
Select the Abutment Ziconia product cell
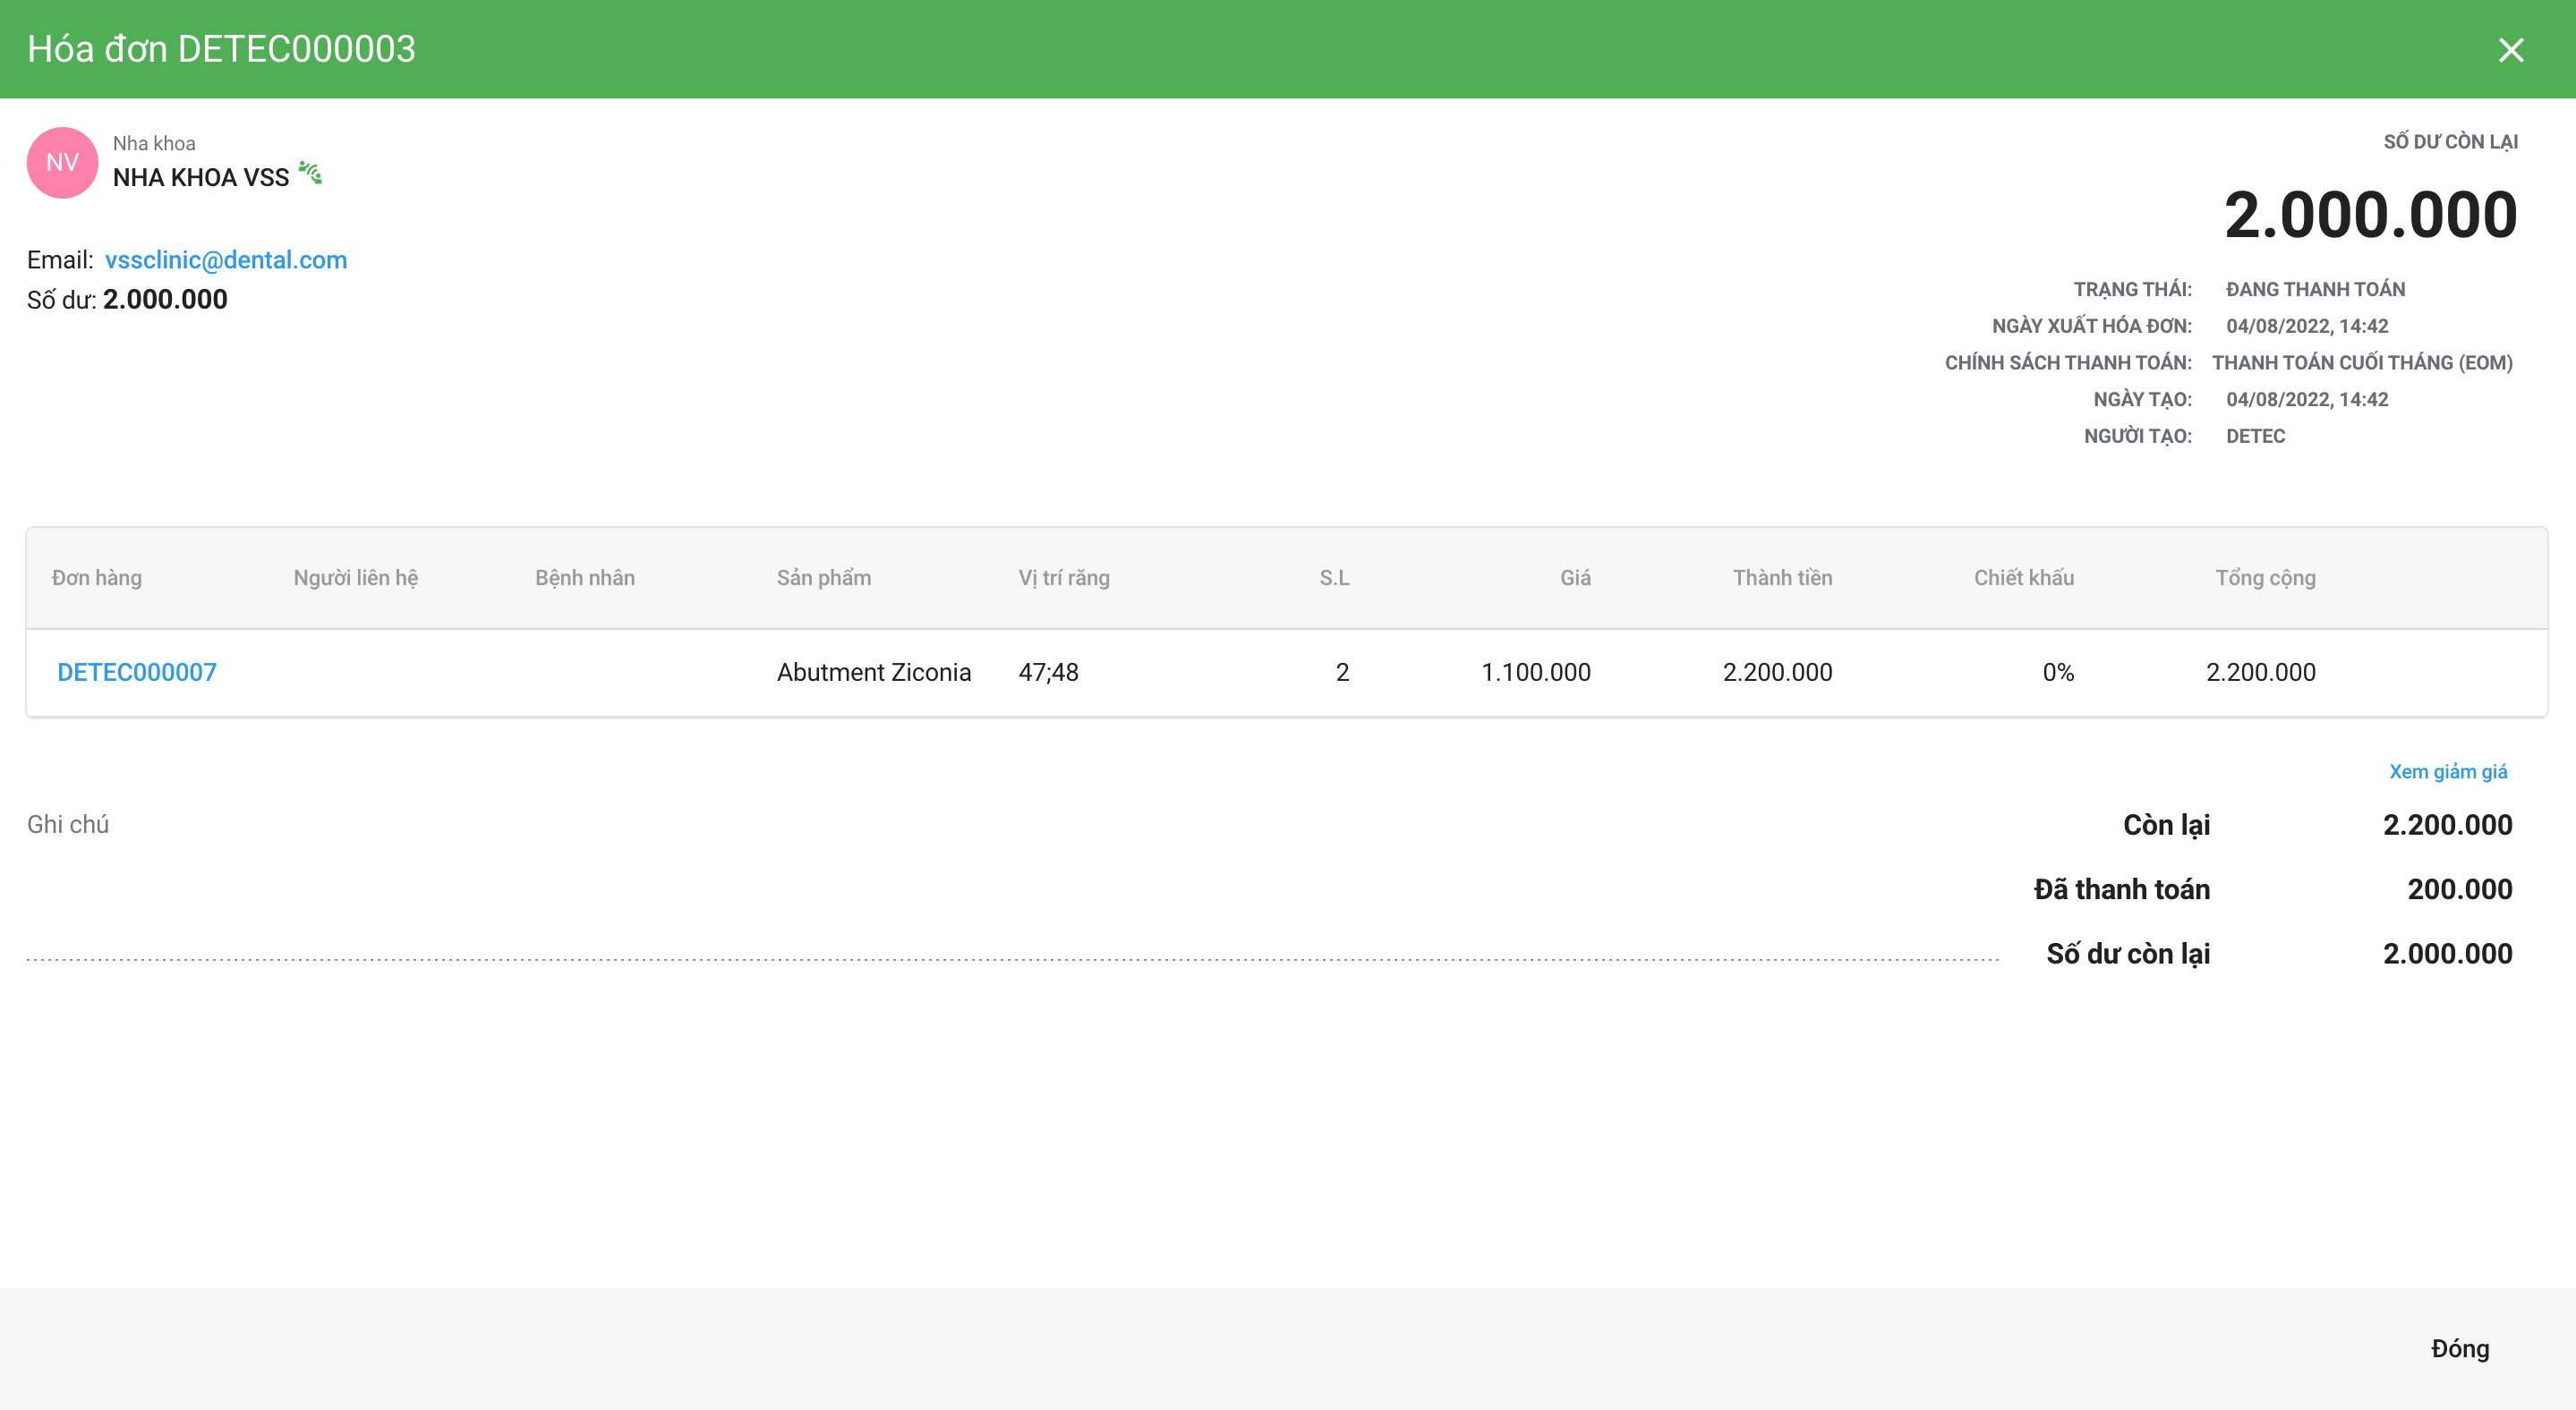click(874, 673)
